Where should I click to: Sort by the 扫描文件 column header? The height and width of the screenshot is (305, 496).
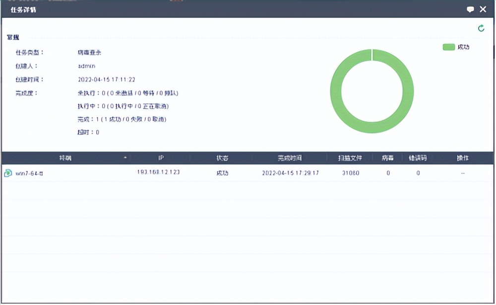(x=350, y=158)
